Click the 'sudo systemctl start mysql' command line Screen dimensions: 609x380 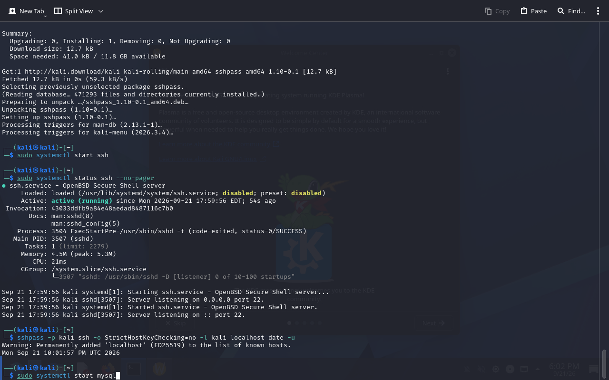click(x=67, y=376)
